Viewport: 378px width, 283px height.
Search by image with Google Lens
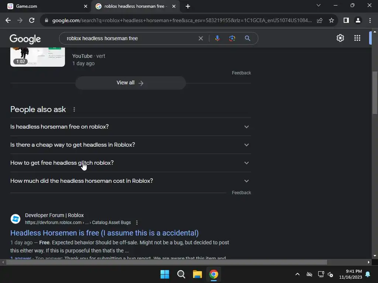[x=232, y=38]
